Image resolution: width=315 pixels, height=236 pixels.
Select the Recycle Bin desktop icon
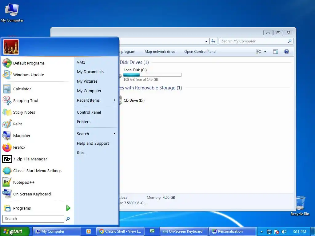[300, 206]
